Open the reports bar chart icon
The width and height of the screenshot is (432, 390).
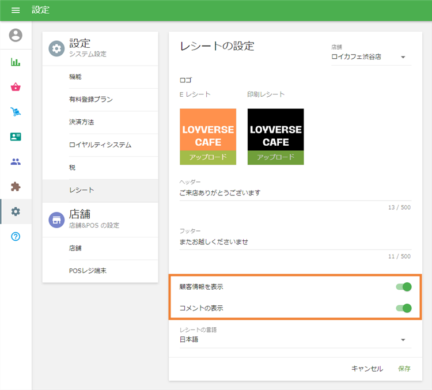pyautogui.click(x=16, y=62)
